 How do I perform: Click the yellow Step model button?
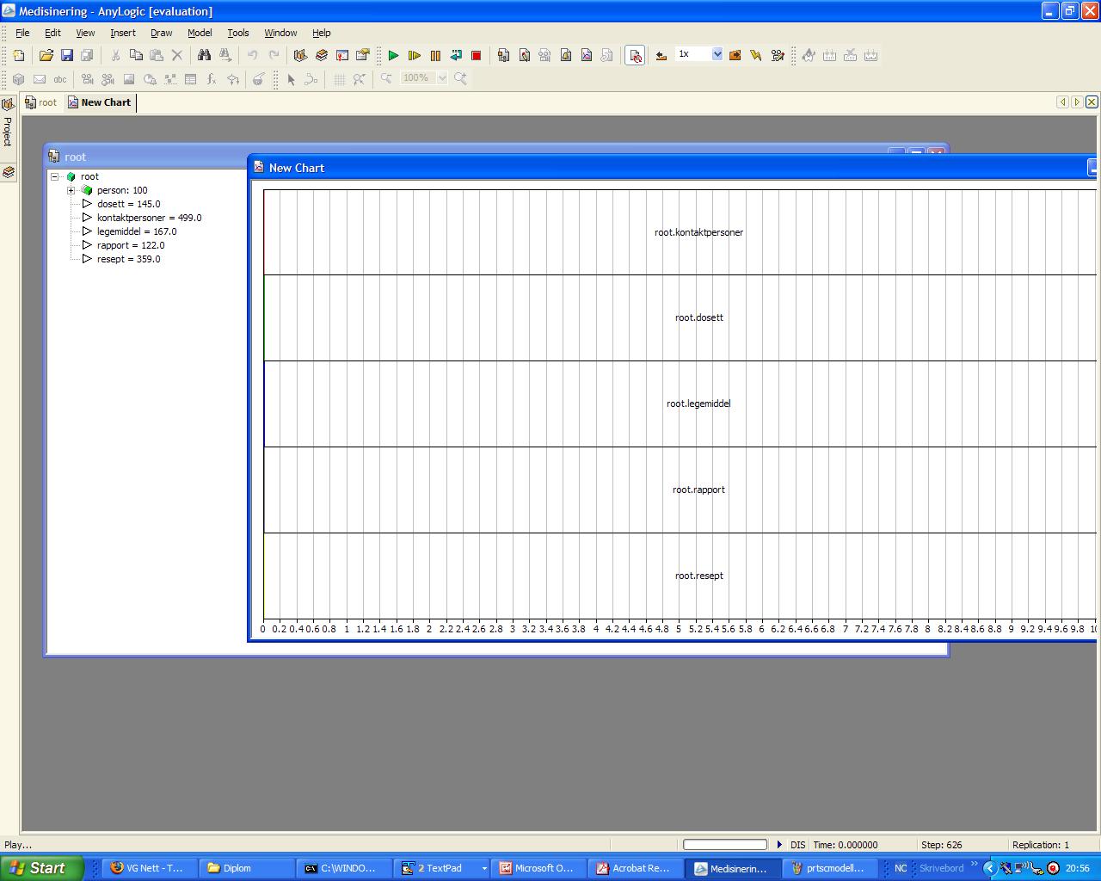tap(414, 55)
